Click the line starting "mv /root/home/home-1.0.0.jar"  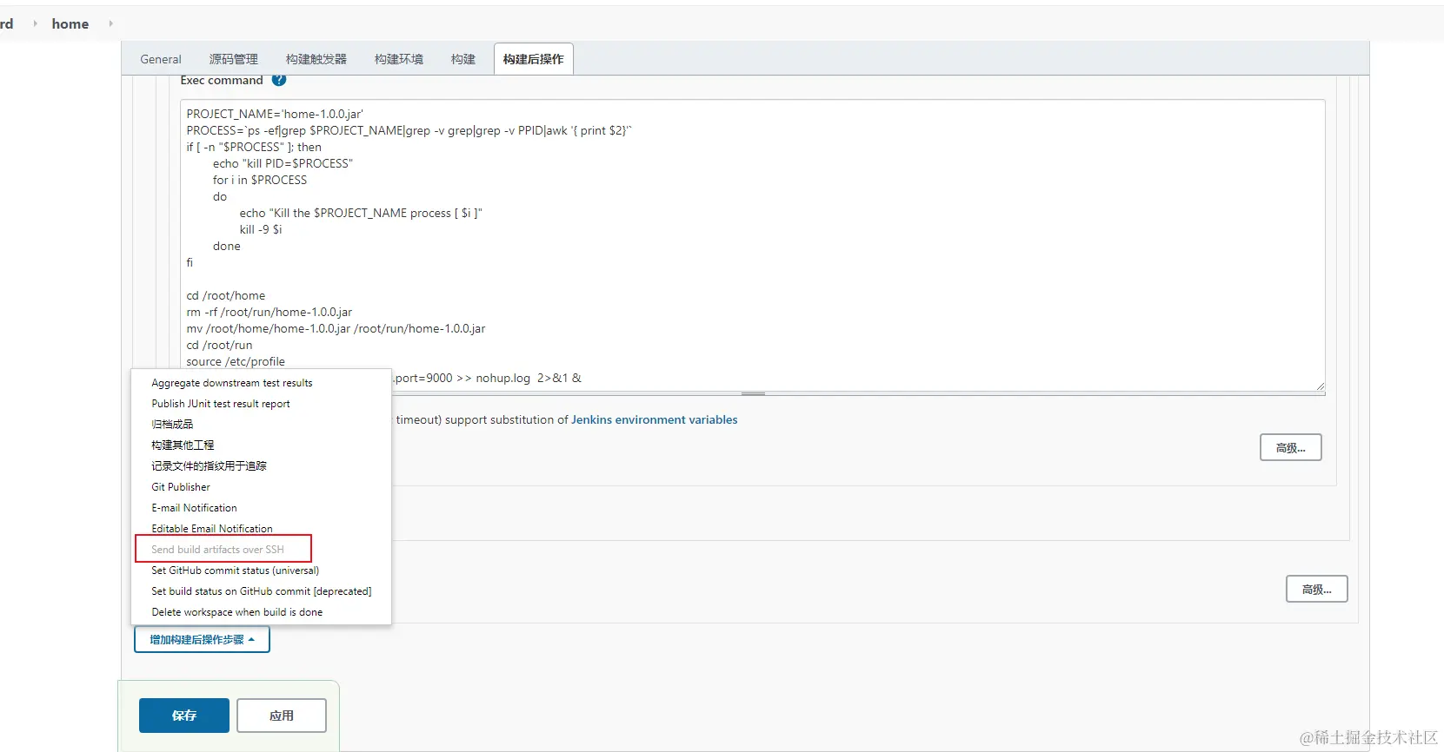336,328
